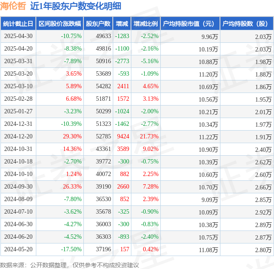Click the 29.30% price change value
Viewport: 274px width, 269px height.
[72, 136]
